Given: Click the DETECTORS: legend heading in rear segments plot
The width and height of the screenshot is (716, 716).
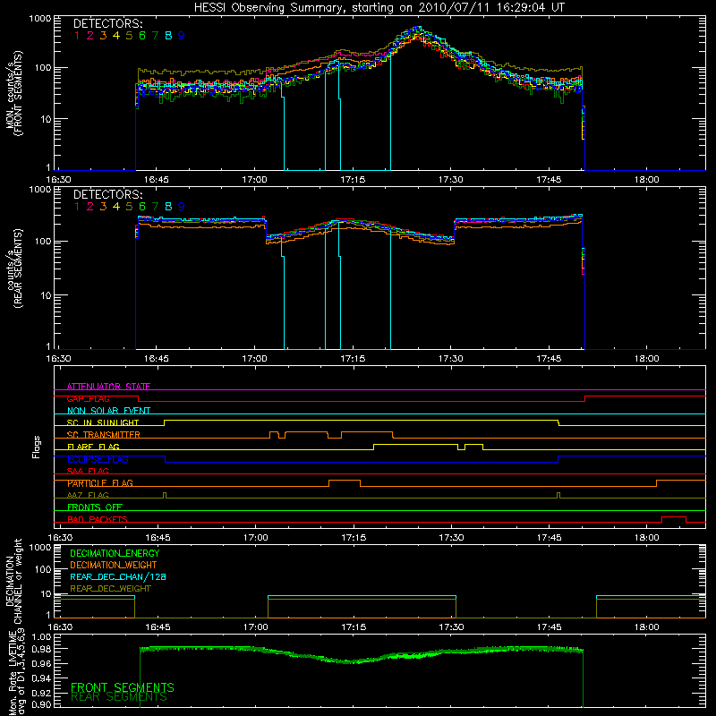Looking at the screenshot, I should [107, 194].
